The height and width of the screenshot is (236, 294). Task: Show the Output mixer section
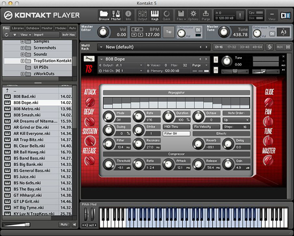[x=142, y=15]
